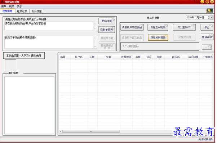Switch to the 后台信息 tab
Viewport: 217px width, 143px height.
37,11
